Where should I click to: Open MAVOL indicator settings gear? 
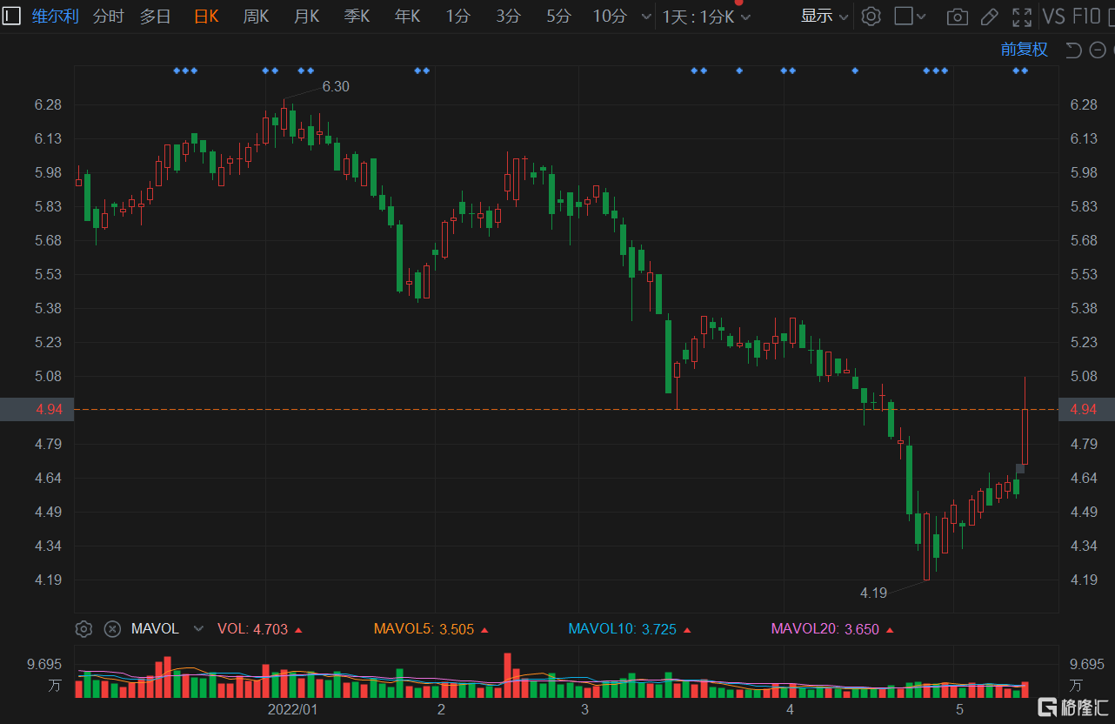point(83,628)
